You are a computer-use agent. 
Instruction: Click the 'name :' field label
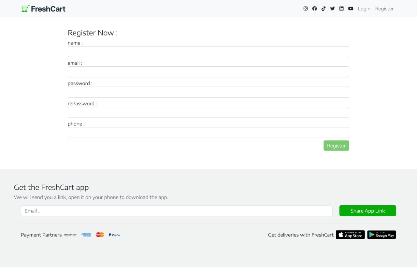click(75, 43)
